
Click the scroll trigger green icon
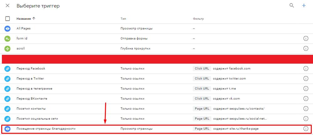pyautogui.click(x=8, y=49)
